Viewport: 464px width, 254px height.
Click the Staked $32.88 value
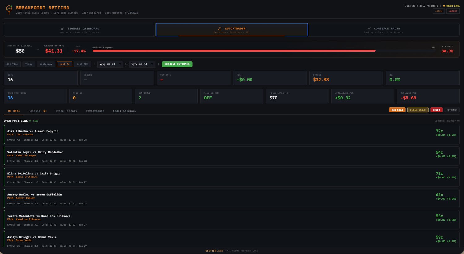(321, 80)
